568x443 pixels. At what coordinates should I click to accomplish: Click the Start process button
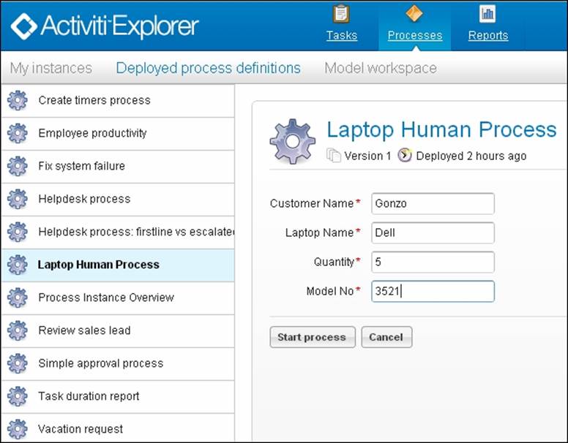coord(313,337)
